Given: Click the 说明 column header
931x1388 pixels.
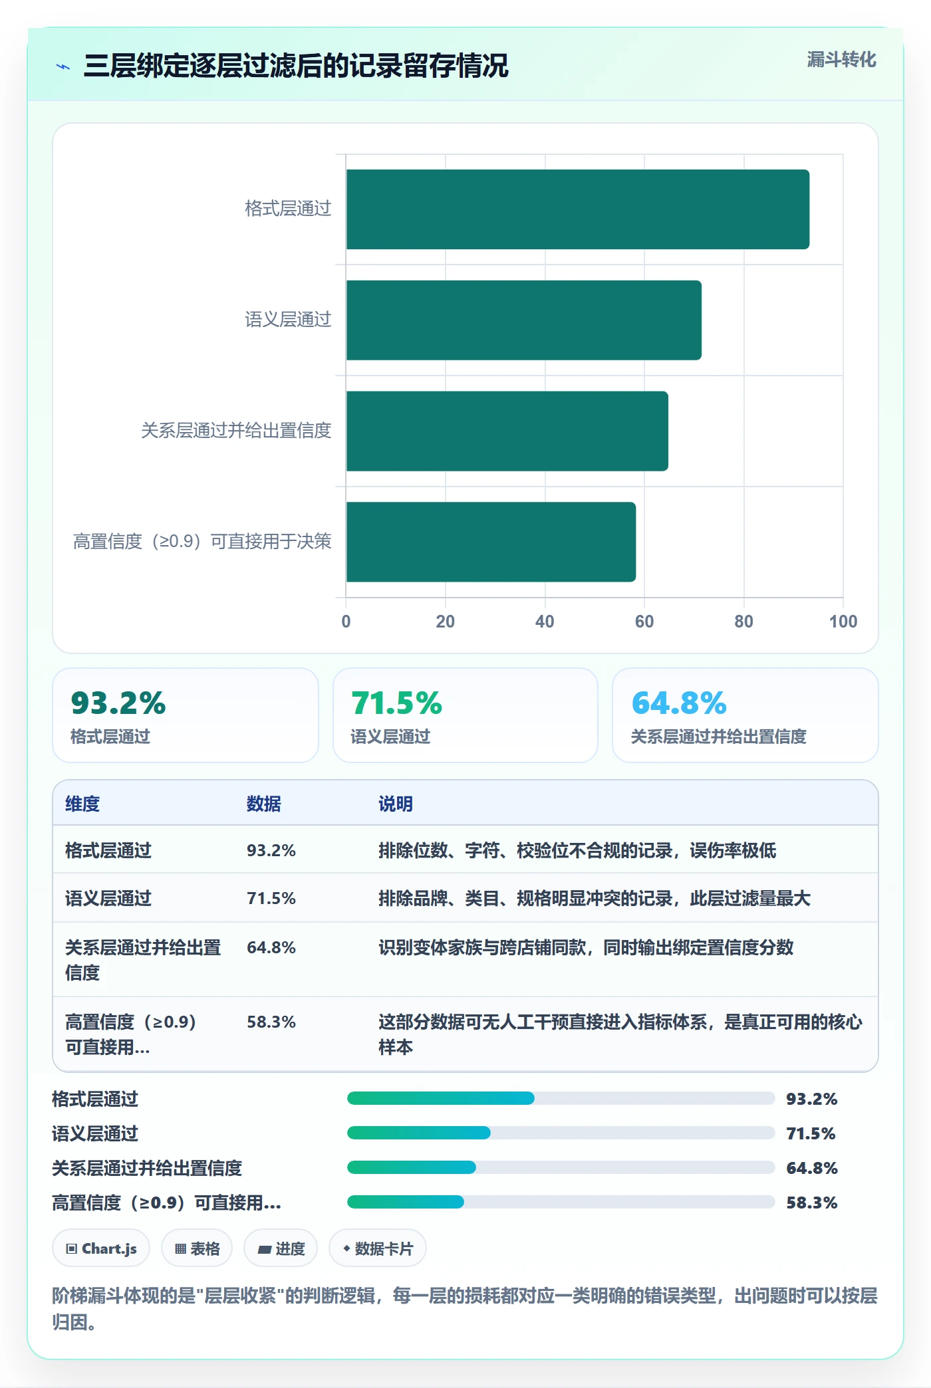Looking at the screenshot, I should click(x=396, y=804).
